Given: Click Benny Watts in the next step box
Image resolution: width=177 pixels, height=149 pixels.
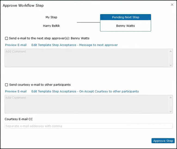Looking at the screenshot, I should point(126,26).
